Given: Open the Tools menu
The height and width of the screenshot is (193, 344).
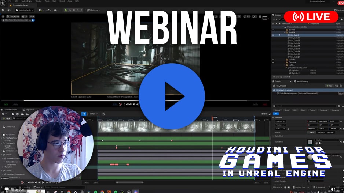Looking at the screenshot, I should tap(47, 1).
